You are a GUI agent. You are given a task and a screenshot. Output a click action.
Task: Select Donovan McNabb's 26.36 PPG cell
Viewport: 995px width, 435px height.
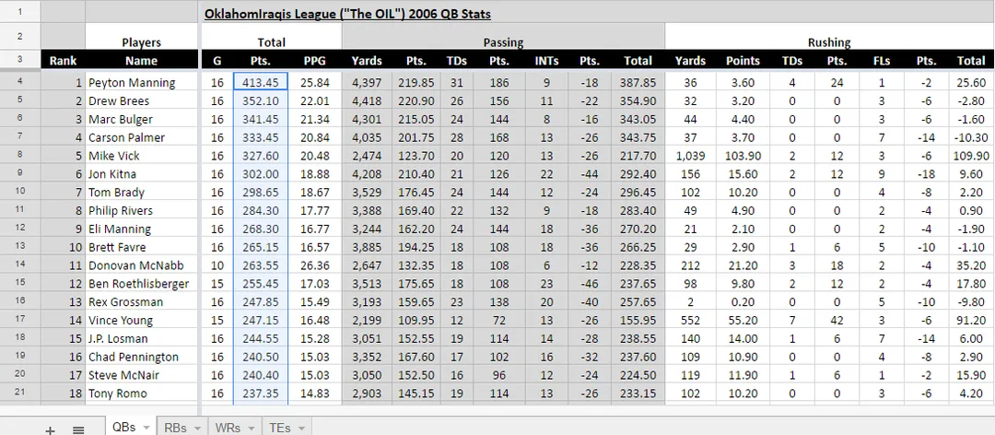[315, 265]
